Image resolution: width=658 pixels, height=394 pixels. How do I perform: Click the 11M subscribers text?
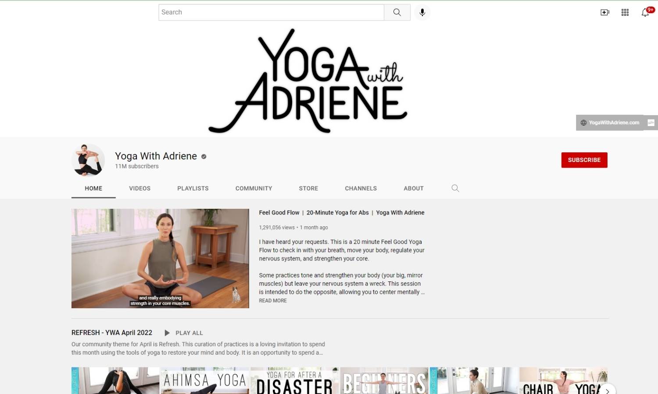(137, 166)
